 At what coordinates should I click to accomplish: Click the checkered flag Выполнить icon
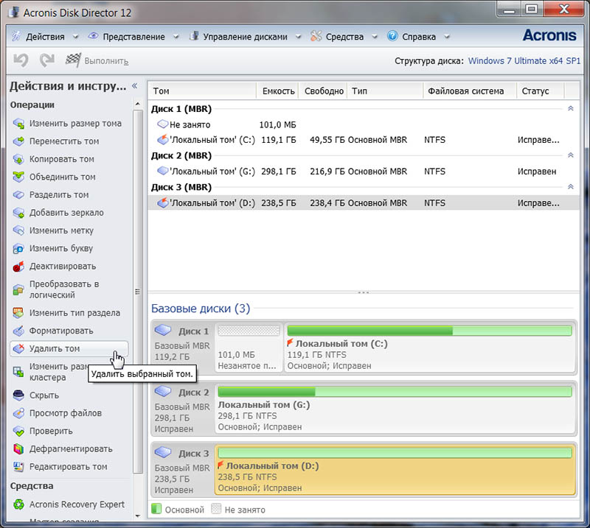click(x=73, y=60)
